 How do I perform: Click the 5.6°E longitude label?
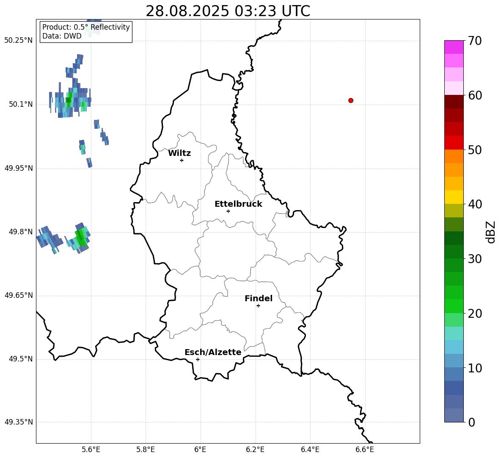pos(91,450)
